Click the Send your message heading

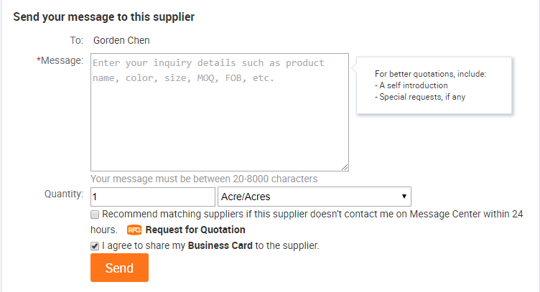point(103,17)
